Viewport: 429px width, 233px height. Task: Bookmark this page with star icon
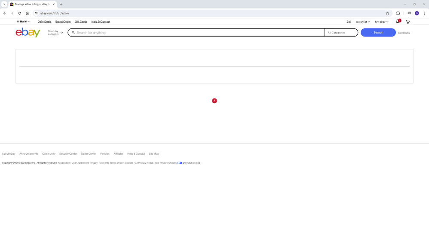point(387,13)
